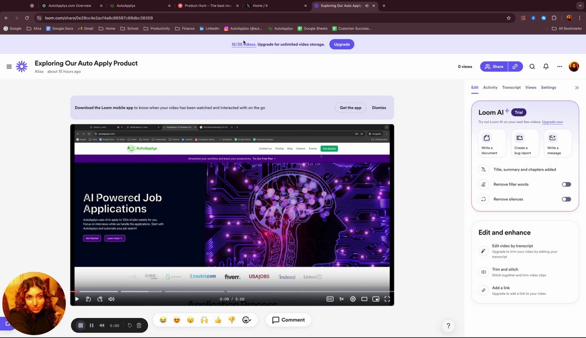Toggle Remove filler words switch
The height and width of the screenshot is (338, 586).
(566, 184)
